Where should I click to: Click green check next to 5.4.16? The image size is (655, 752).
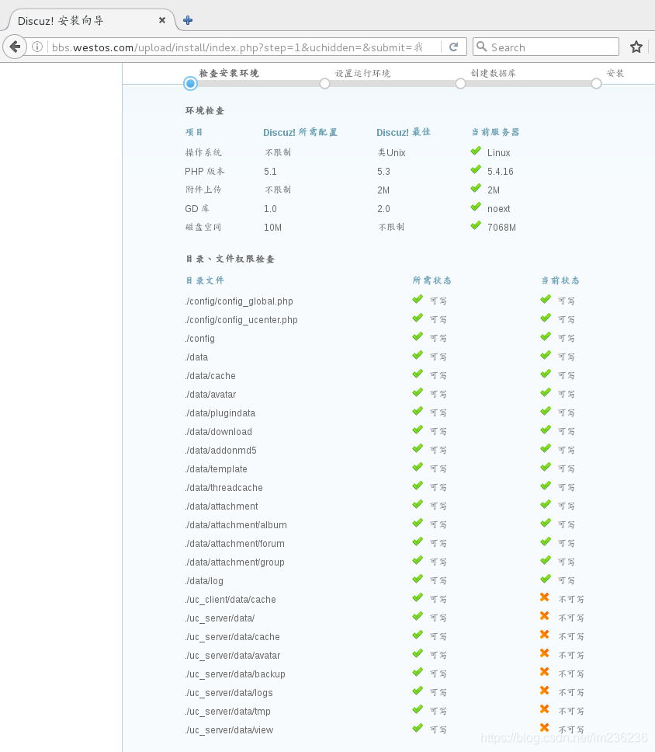[475, 170]
